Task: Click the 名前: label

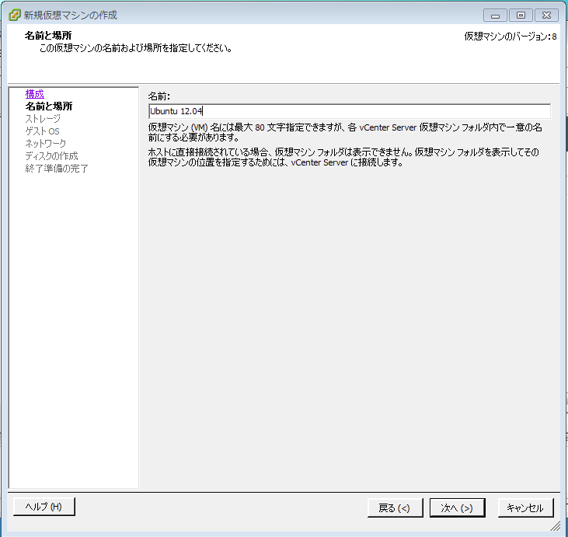Action: click(x=159, y=96)
